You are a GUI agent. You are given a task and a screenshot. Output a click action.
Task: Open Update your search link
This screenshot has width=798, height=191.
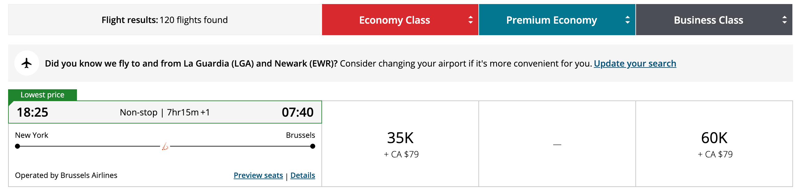634,63
